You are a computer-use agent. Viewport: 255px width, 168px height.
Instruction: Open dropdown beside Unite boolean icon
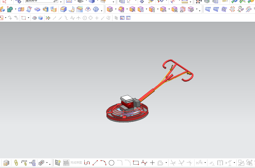pos(16,9)
